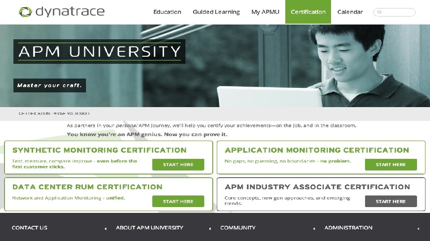Click the 'Master your craft.' tagline

tap(50, 85)
